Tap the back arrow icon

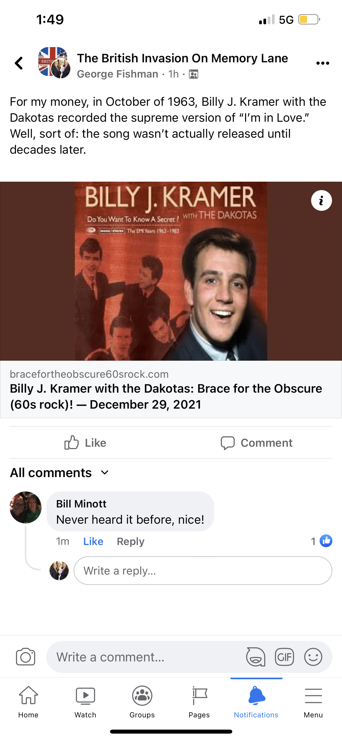pyautogui.click(x=19, y=63)
